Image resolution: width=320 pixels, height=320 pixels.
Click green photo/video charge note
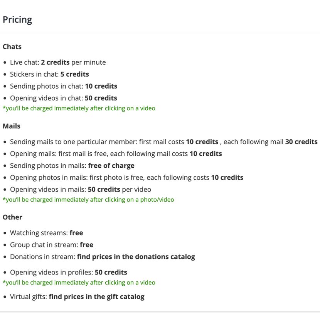[x=88, y=200]
